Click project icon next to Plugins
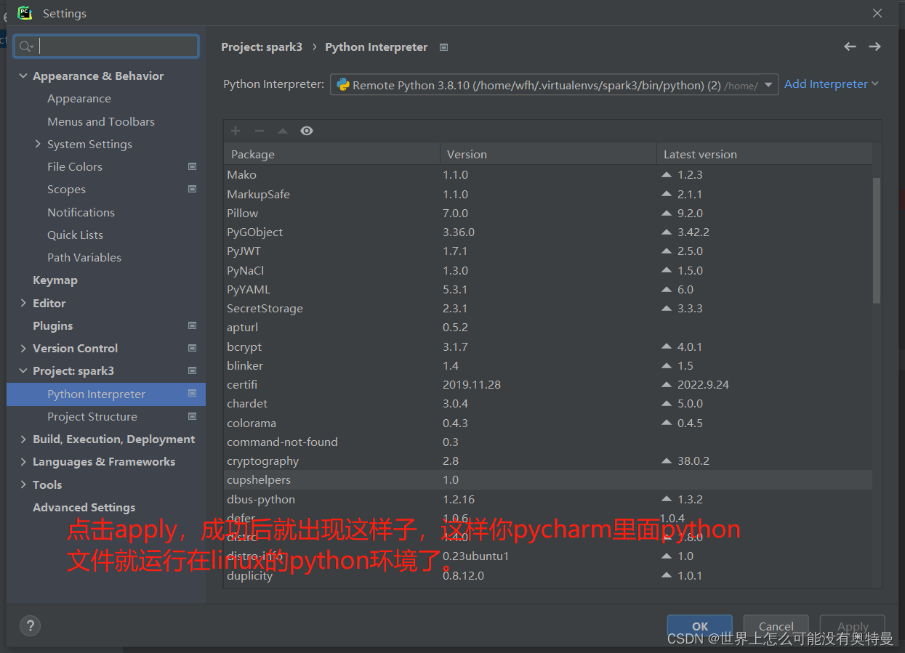This screenshot has height=653, width=905. tap(192, 325)
